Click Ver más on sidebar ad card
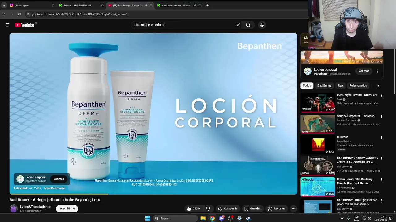The width and height of the screenshot is (396, 222). pos(364,71)
